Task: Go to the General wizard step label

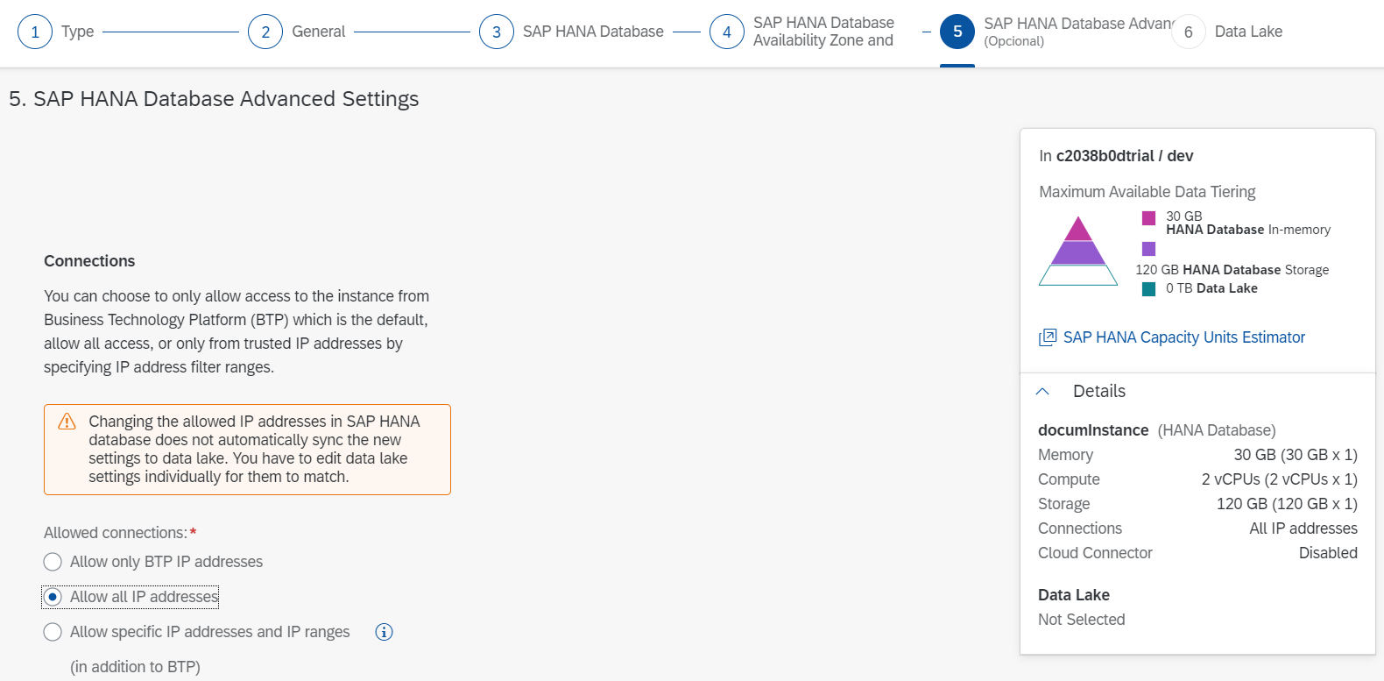Action: pyautogui.click(x=319, y=32)
